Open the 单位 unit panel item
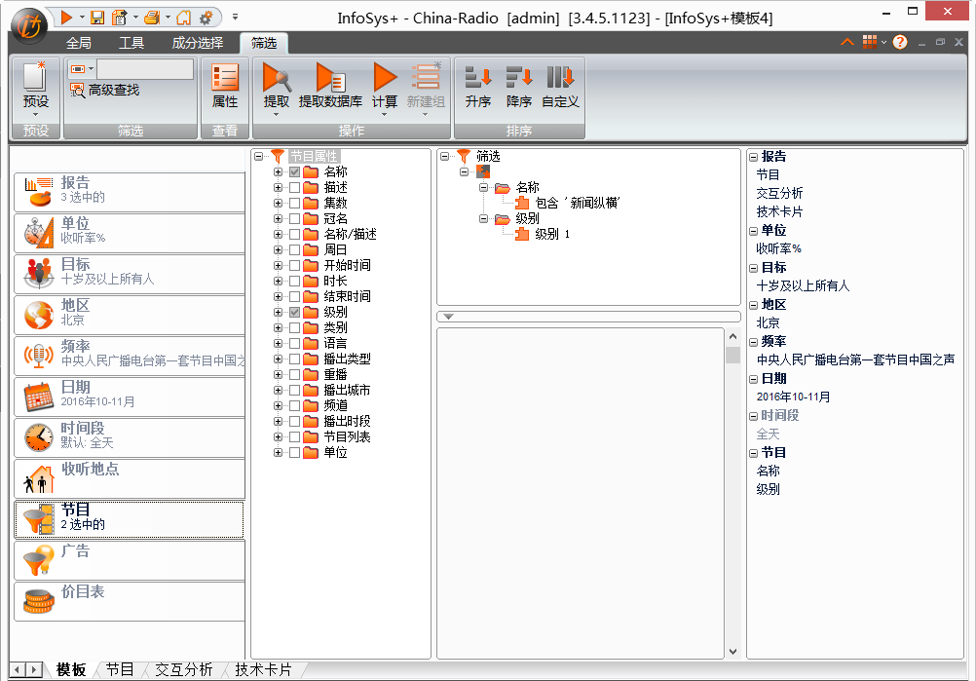Image resolution: width=976 pixels, height=681 pixels. (129, 233)
